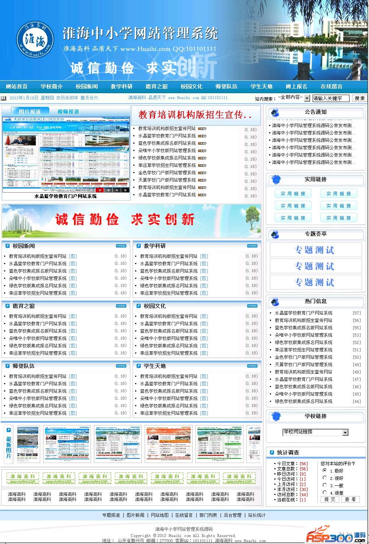Open 后台管理 footer link

click(233, 515)
